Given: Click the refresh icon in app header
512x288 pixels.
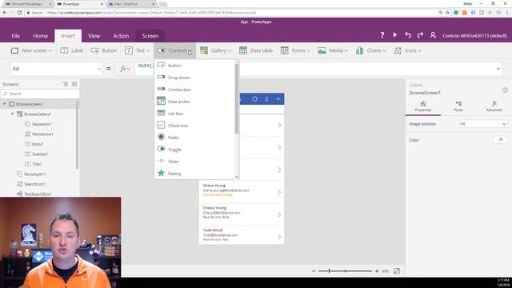Looking at the screenshot, I should pos(254,99).
